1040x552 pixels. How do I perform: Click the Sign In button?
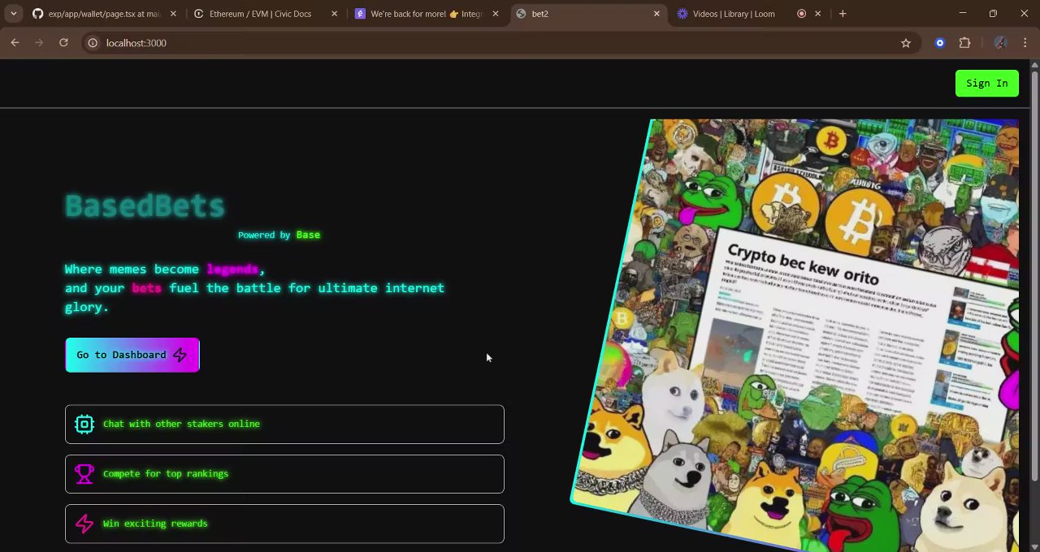point(987,84)
